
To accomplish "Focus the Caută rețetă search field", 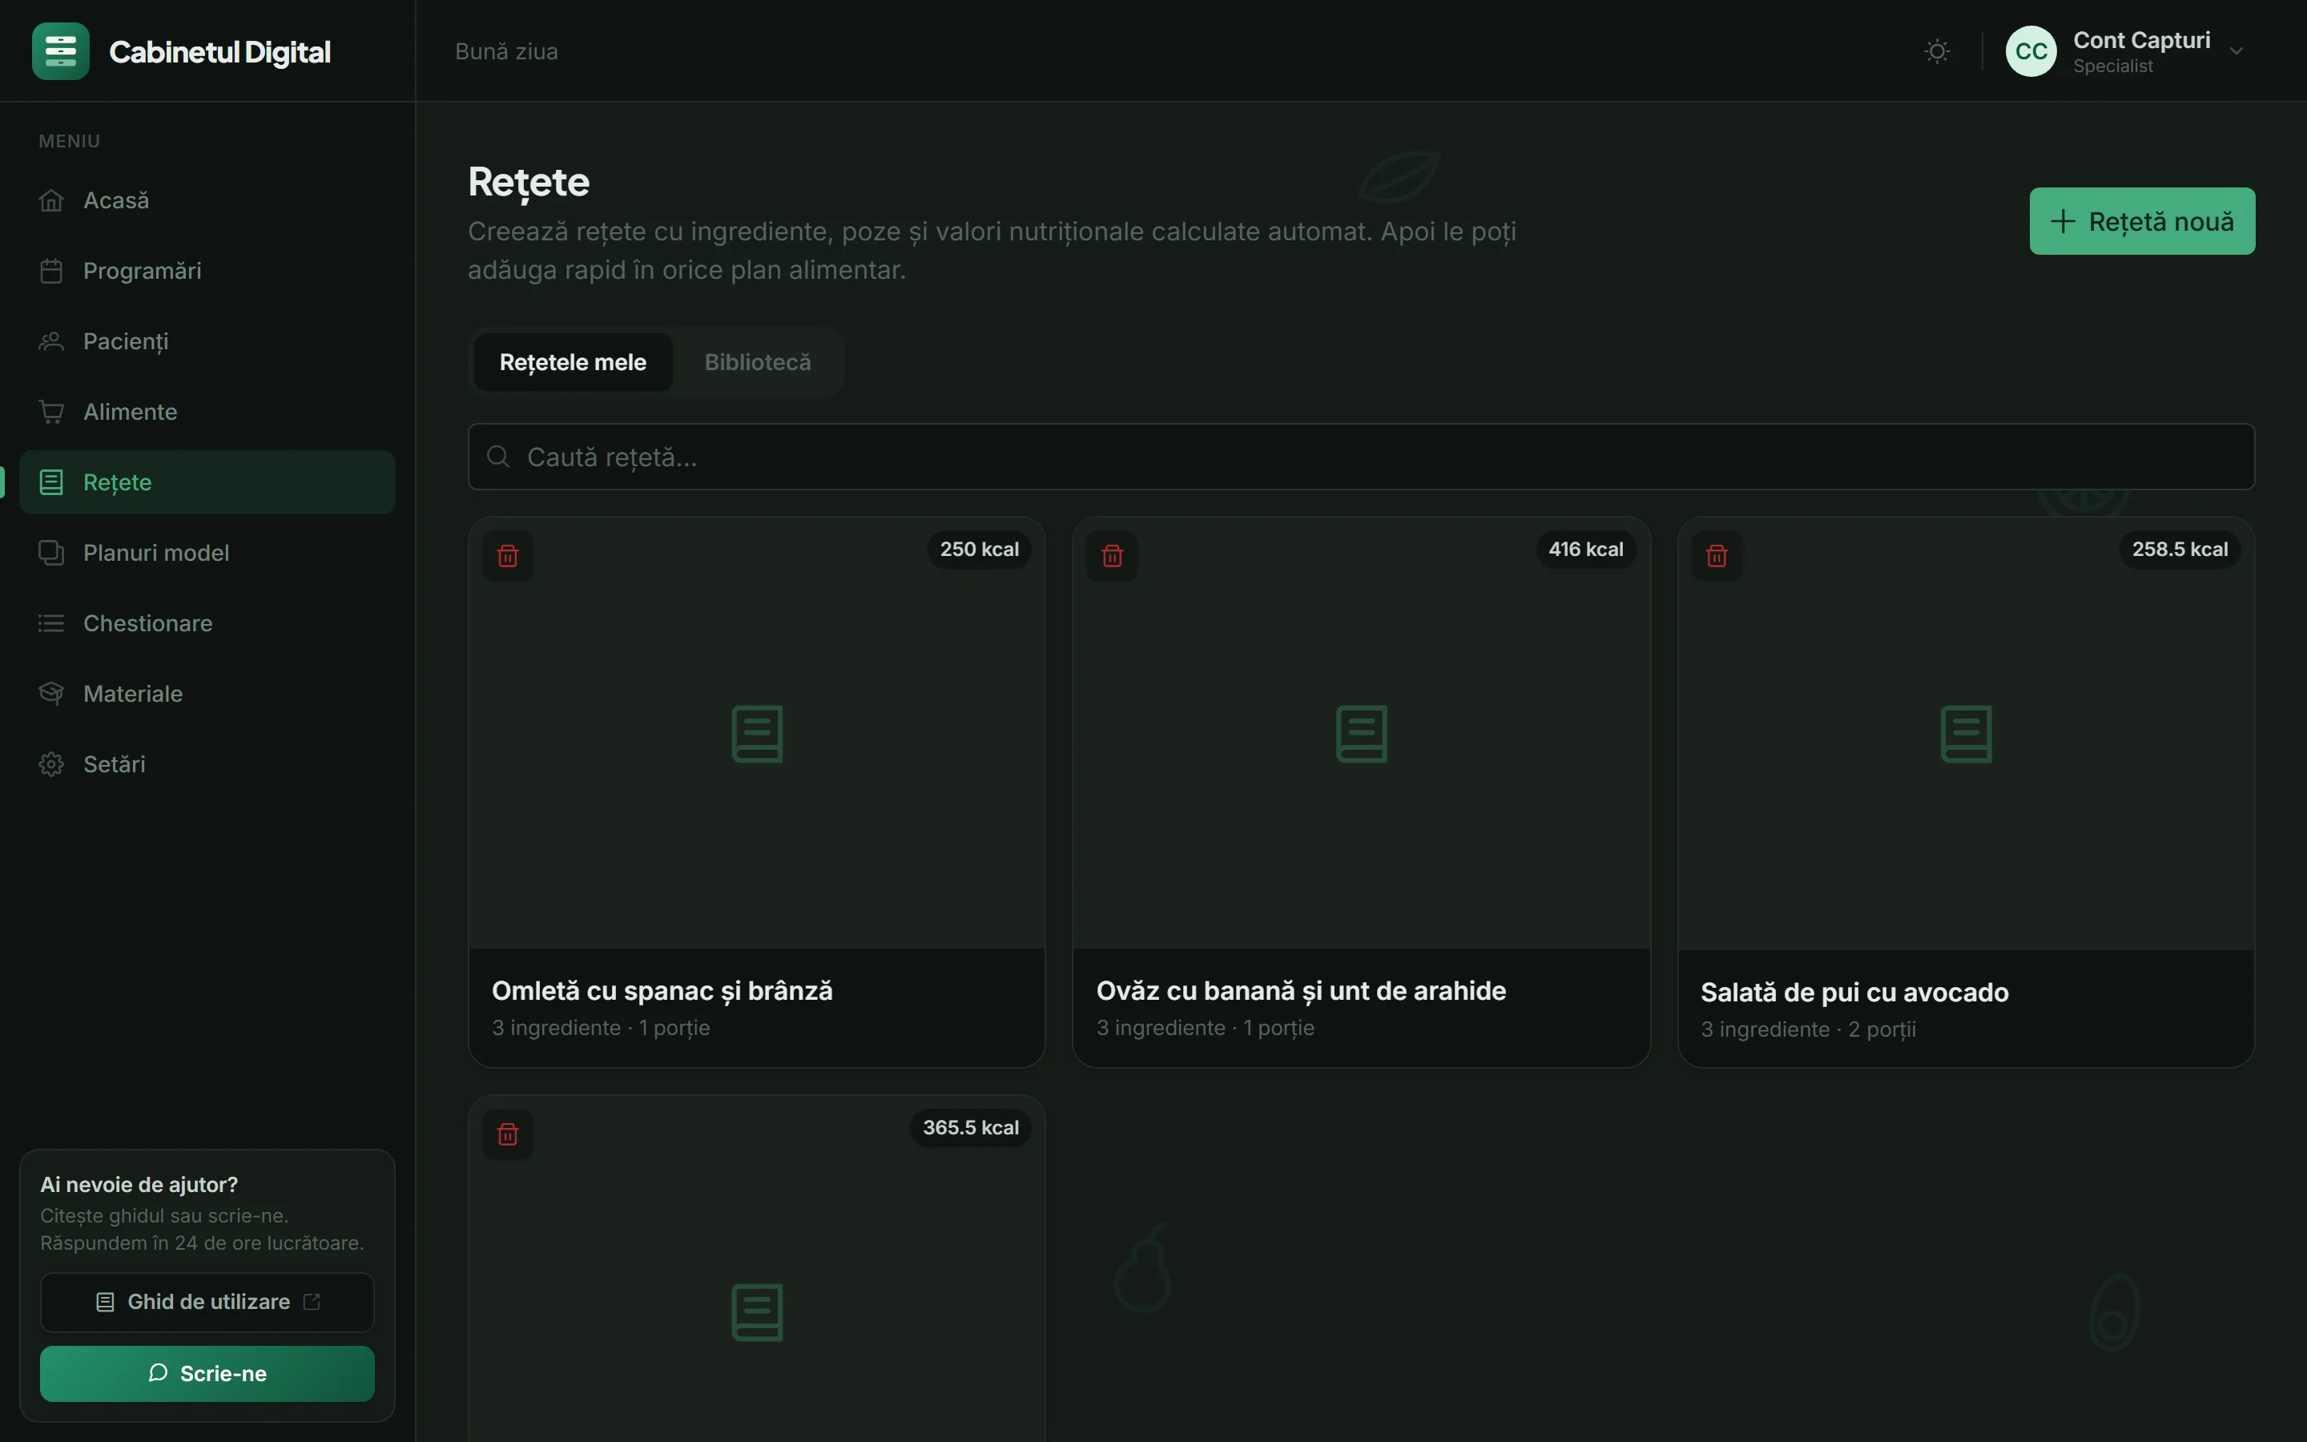I will pos(1361,457).
